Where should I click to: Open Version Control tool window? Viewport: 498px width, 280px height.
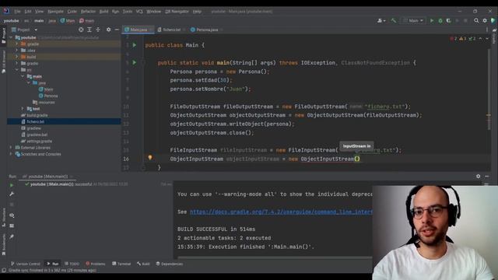(26, 264)
